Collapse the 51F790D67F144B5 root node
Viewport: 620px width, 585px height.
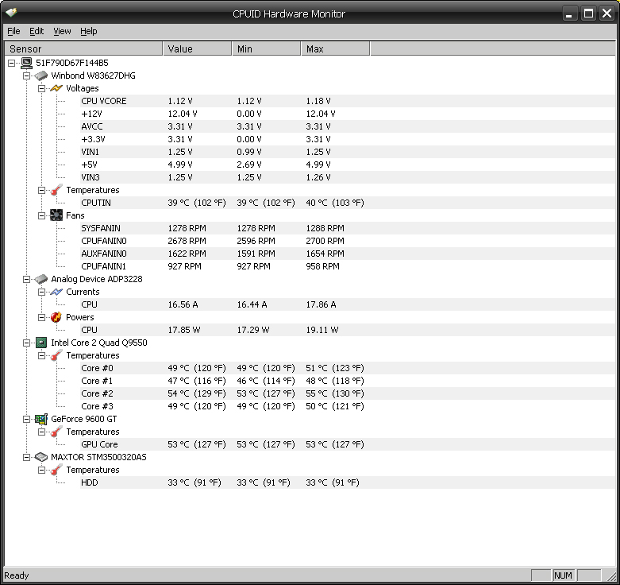coord(11,63)
